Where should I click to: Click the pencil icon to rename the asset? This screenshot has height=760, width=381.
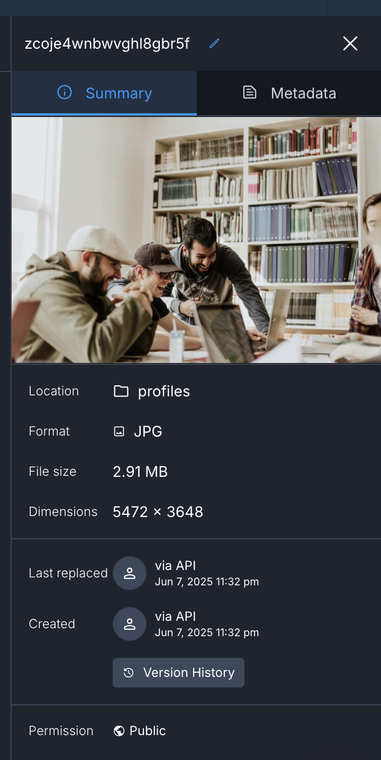click(214, 43)
